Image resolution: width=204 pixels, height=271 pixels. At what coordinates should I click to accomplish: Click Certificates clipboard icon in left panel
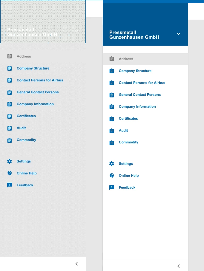click(x=10, y=116)
